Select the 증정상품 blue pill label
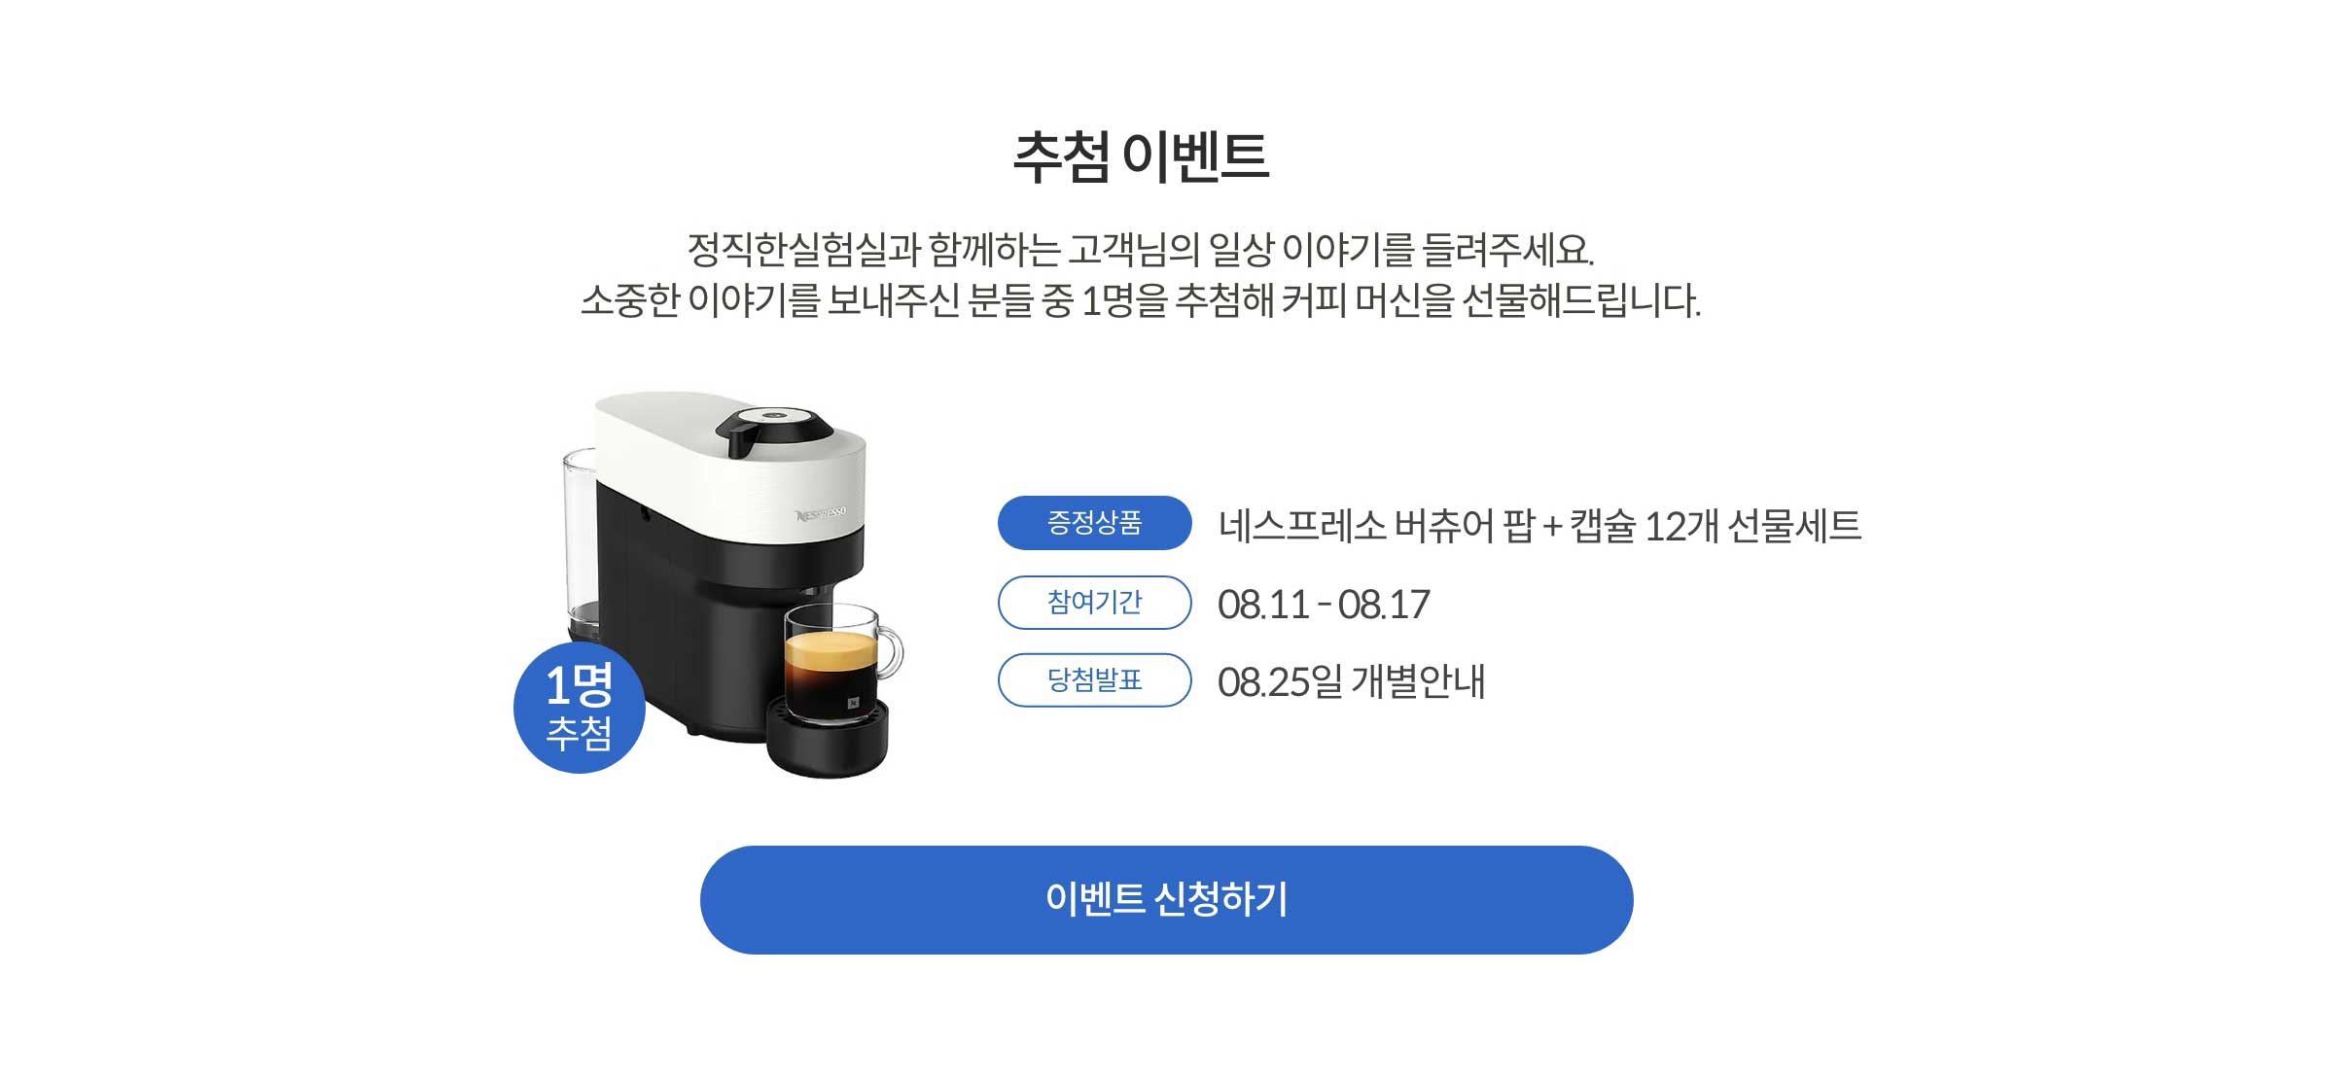This screenshot has width=2334, height=1077. pos(1094,523)
